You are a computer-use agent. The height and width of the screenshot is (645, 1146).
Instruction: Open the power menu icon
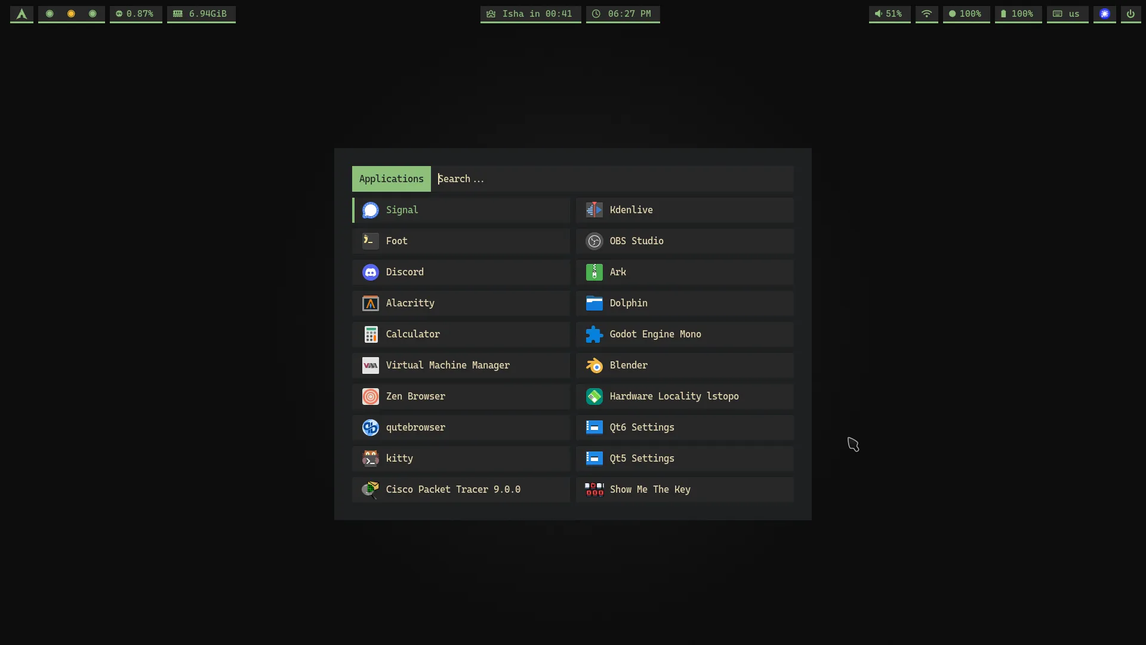click(1130, 14)
